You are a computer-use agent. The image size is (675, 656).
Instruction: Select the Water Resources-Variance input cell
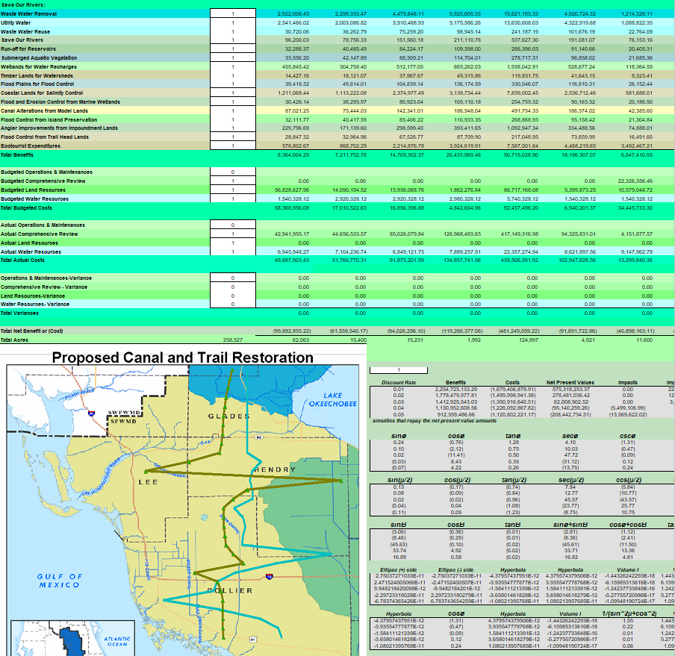click(x=232, y=304)
